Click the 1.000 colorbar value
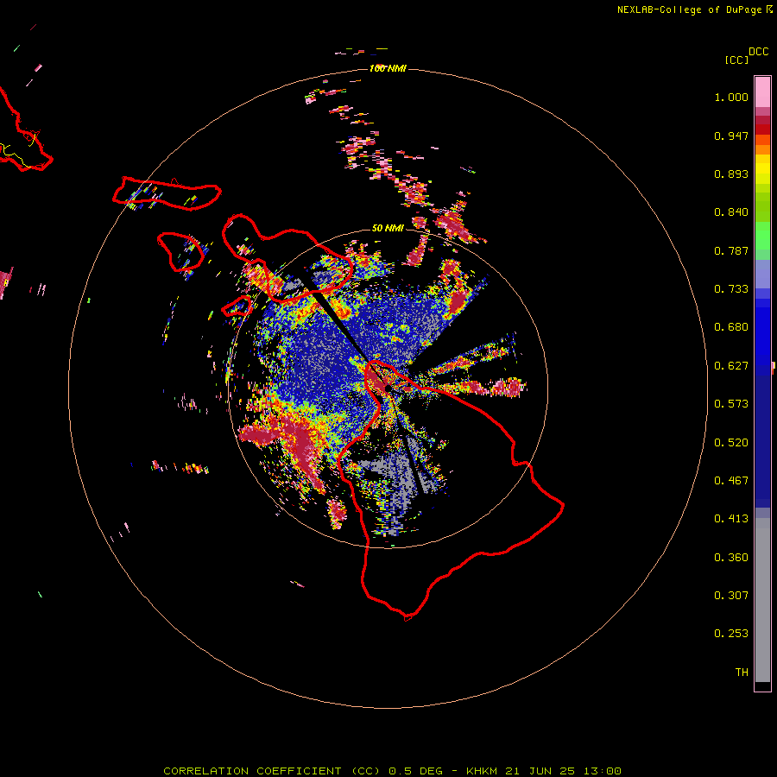Screen dimensions: 777x777 pyautogui.click(x=731, y=97)
